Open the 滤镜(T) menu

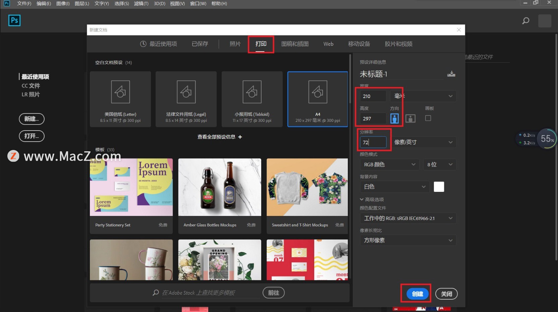[x=141, y=3]
